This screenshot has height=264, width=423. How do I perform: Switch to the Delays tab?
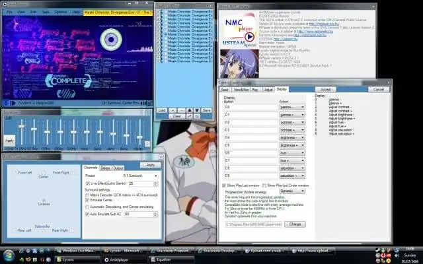tap(105, 168)
